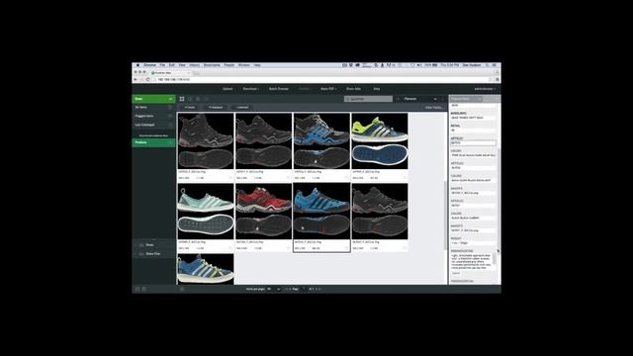Select the mint green slip-on shoe thumbnail
This screenshot has width=633, height=356.
[x=206, y=212]
